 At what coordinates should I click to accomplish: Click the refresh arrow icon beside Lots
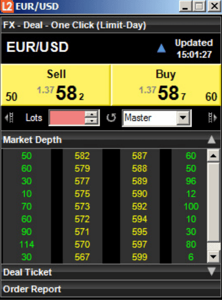[111, 118]
